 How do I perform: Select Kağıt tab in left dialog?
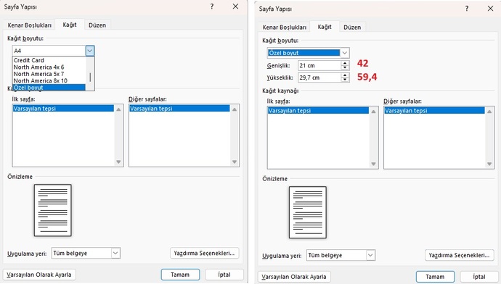pos(69,25)
